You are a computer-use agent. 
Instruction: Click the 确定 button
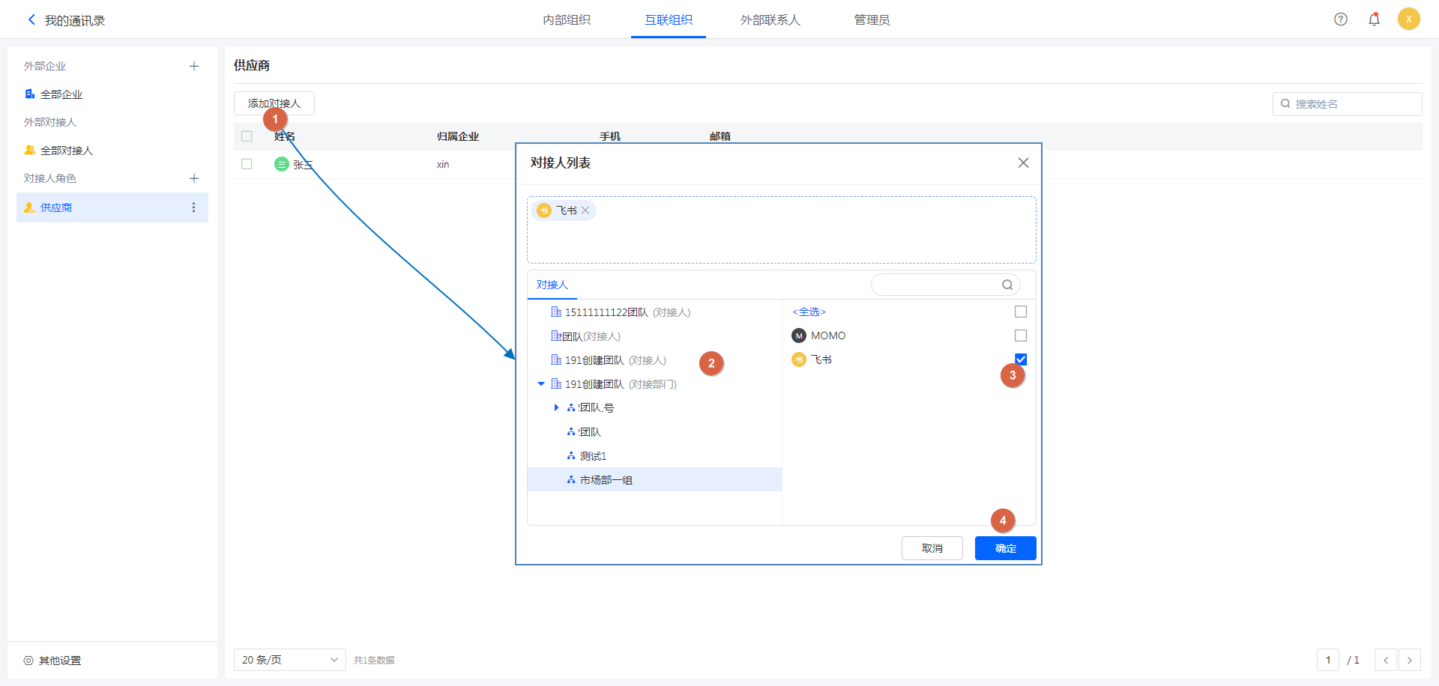(x=1005, y=548)
